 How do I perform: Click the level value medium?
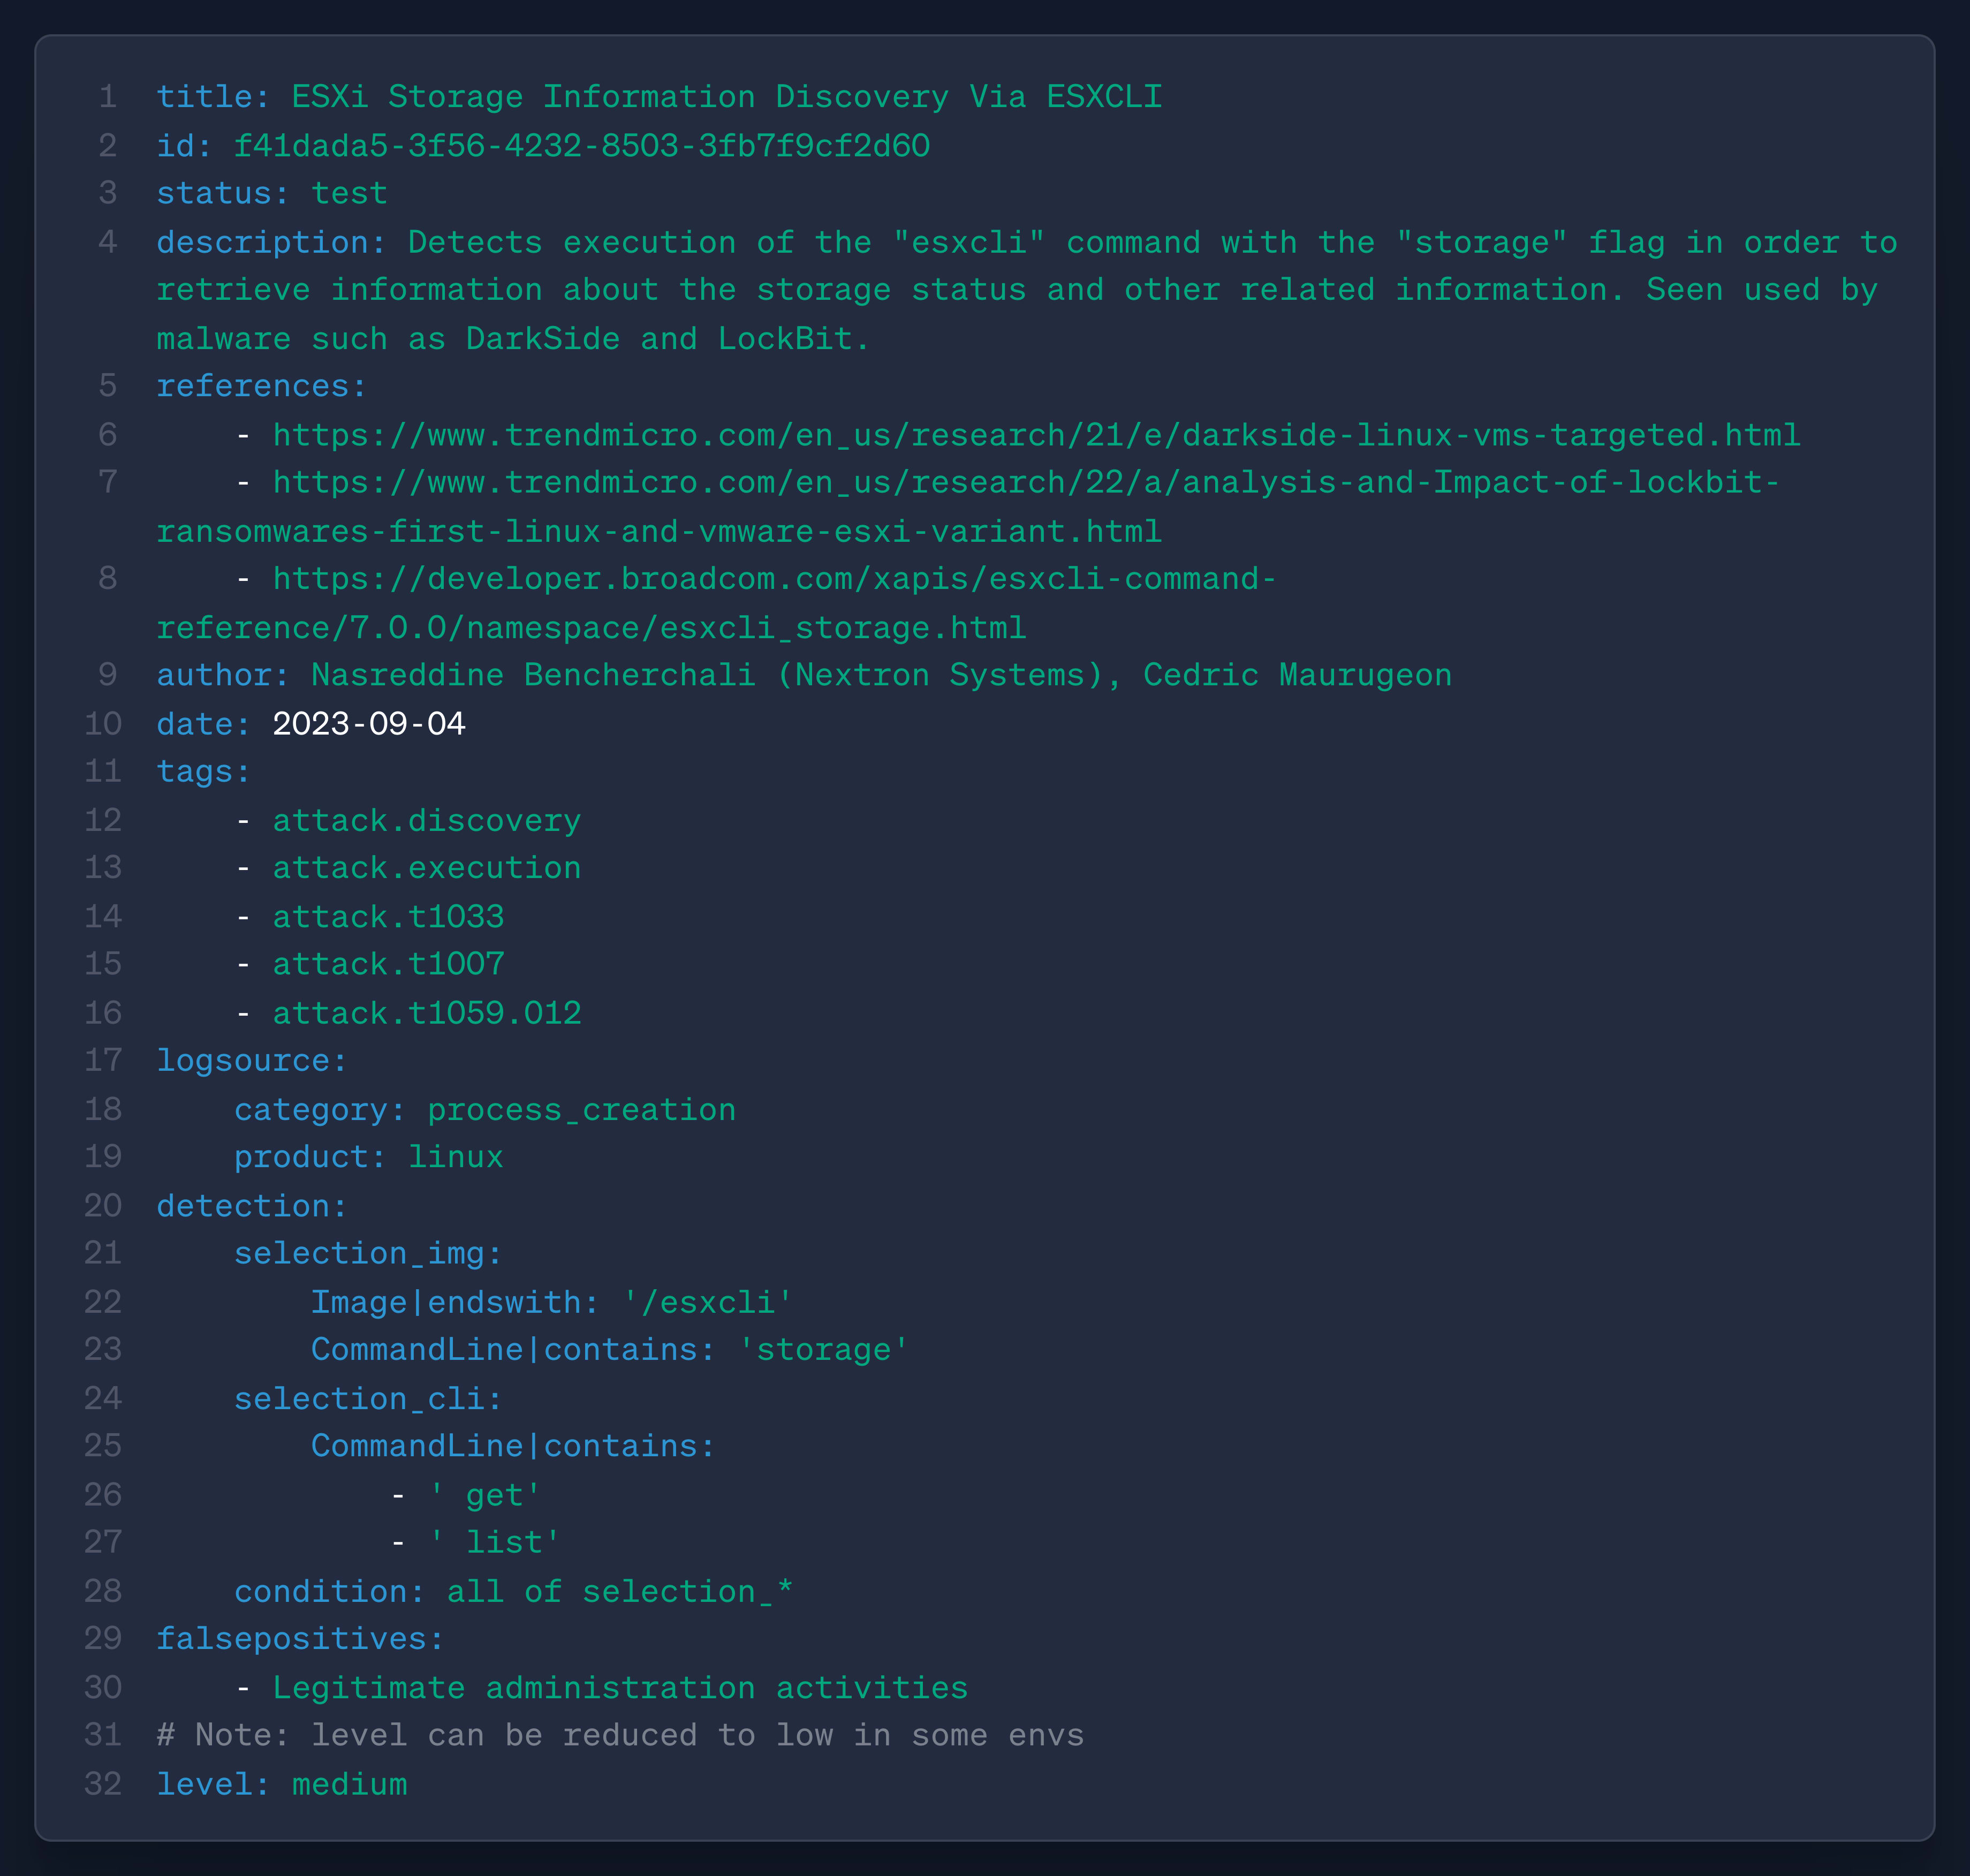pyautogui.click(x=349, y=1784)
